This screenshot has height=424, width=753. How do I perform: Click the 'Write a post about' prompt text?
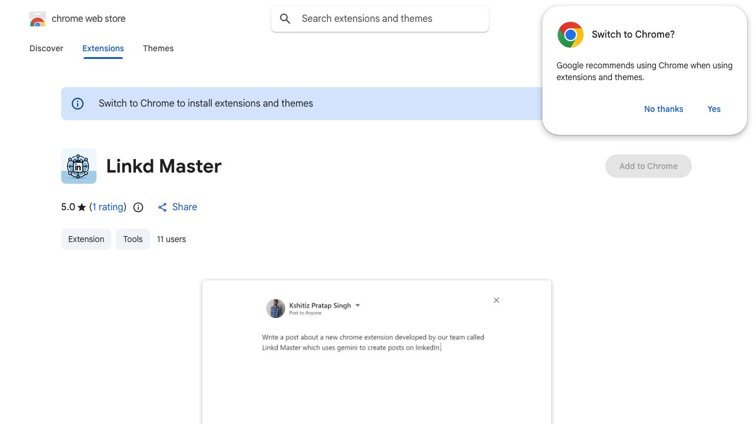coord(373,343)
